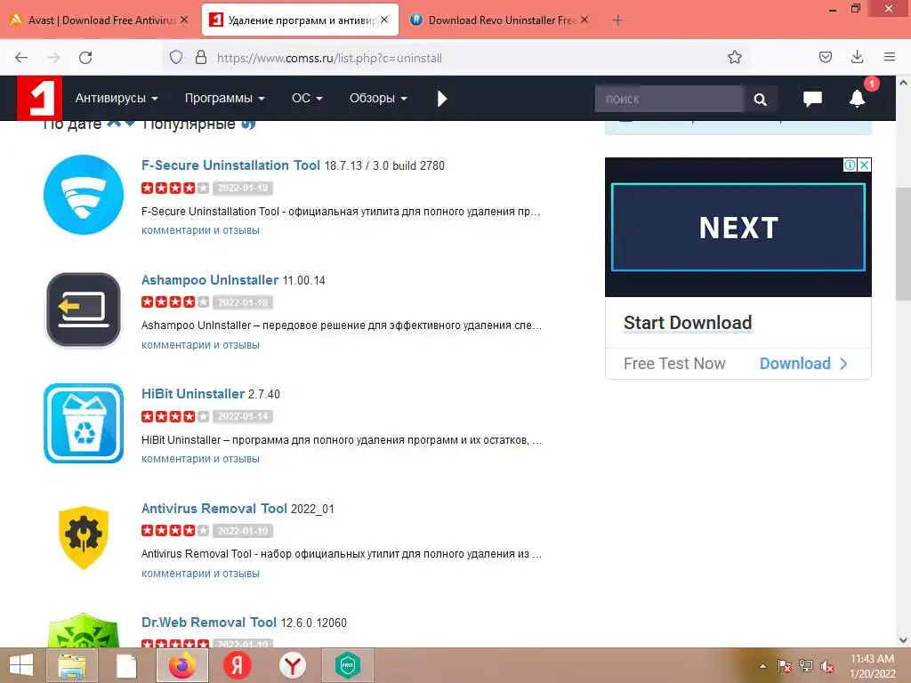911x683 pixels.
Task: Open the Antivirus Removal Tool yellow shield icon
Action: (x=84, y=537)
